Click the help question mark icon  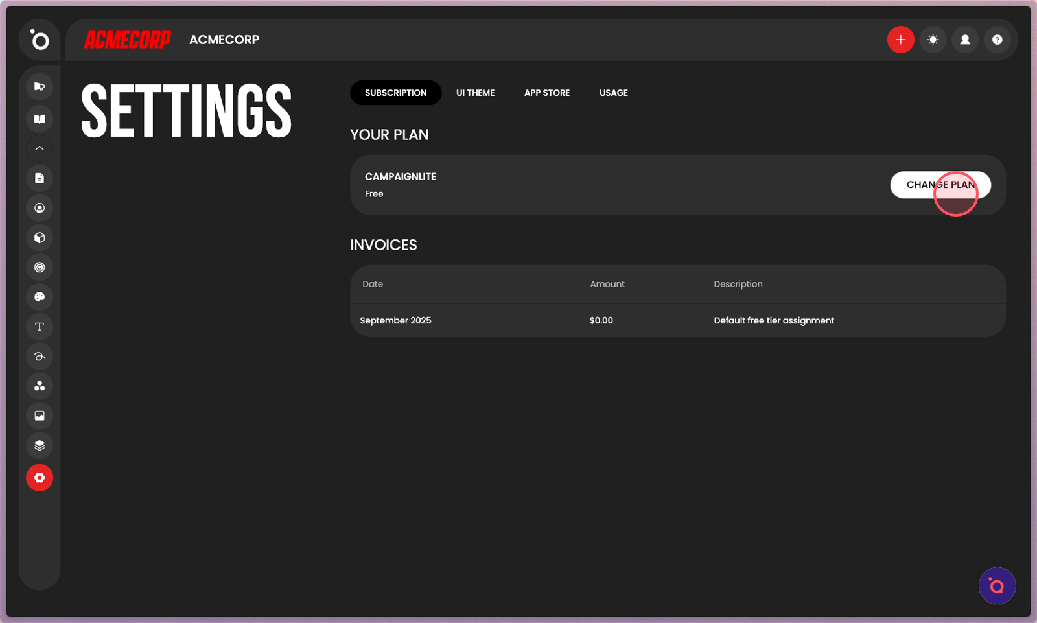pyautogui.click(x=997, y=40)
